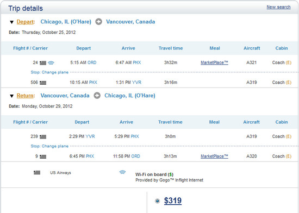This screenshot has height=213, width=299.
Task: Open the MarketPlace meal link for flight 24
Action: coord(214,62)
